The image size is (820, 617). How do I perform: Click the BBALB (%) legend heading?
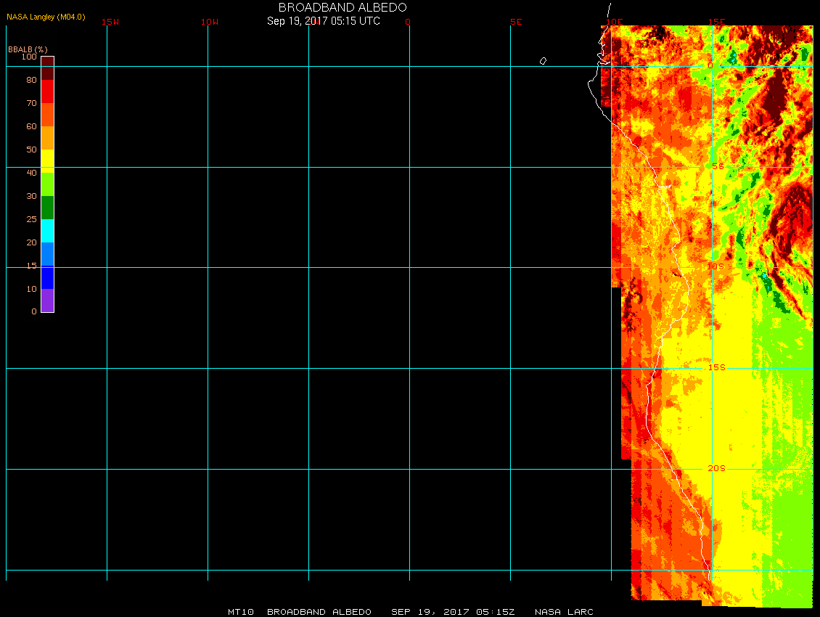[x=27, y=49]
